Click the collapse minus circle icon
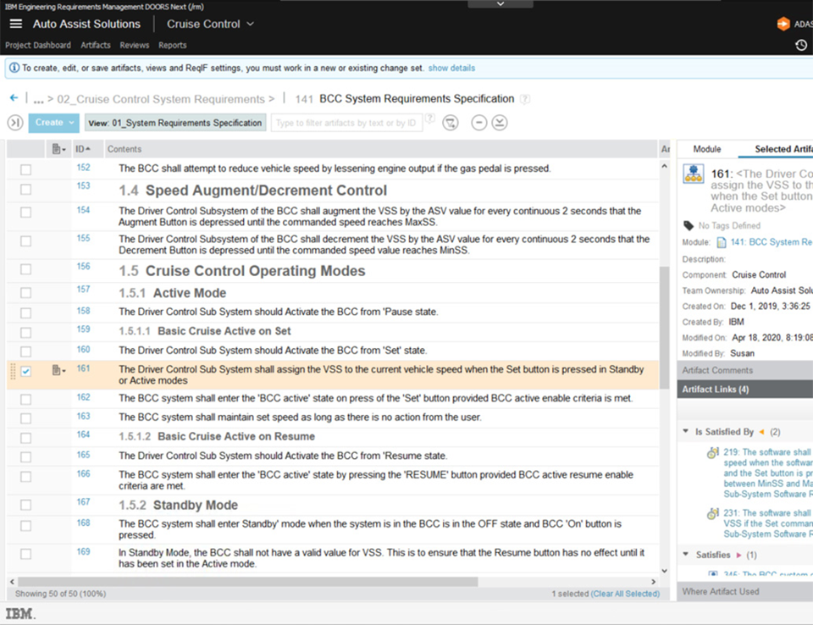 click(x=478, y=123)
